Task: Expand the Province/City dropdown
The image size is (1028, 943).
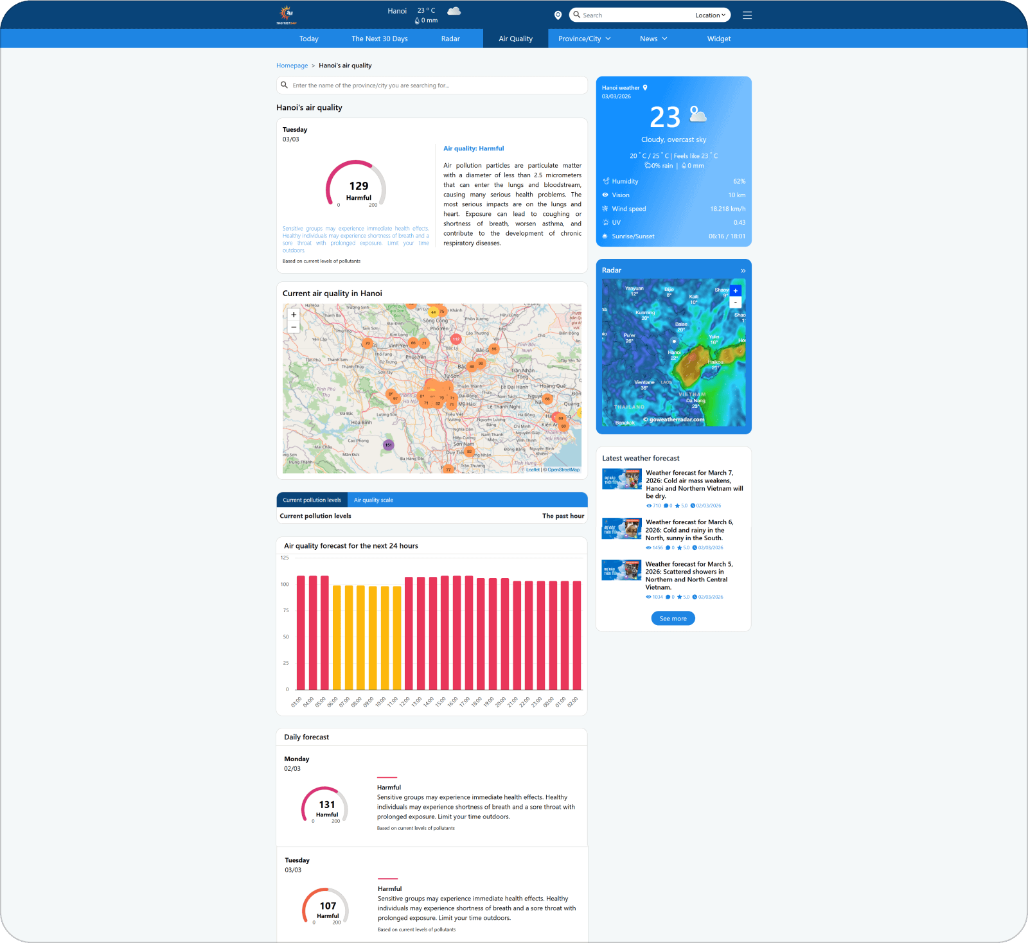Action: 583,39
